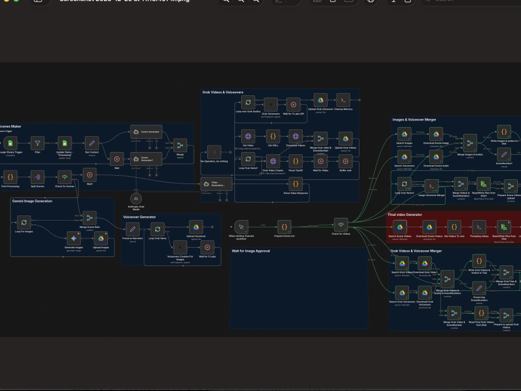Select the Loop For Images node
Image resolution: width=521 pixels, height=391 pixels.
(24, 223)
